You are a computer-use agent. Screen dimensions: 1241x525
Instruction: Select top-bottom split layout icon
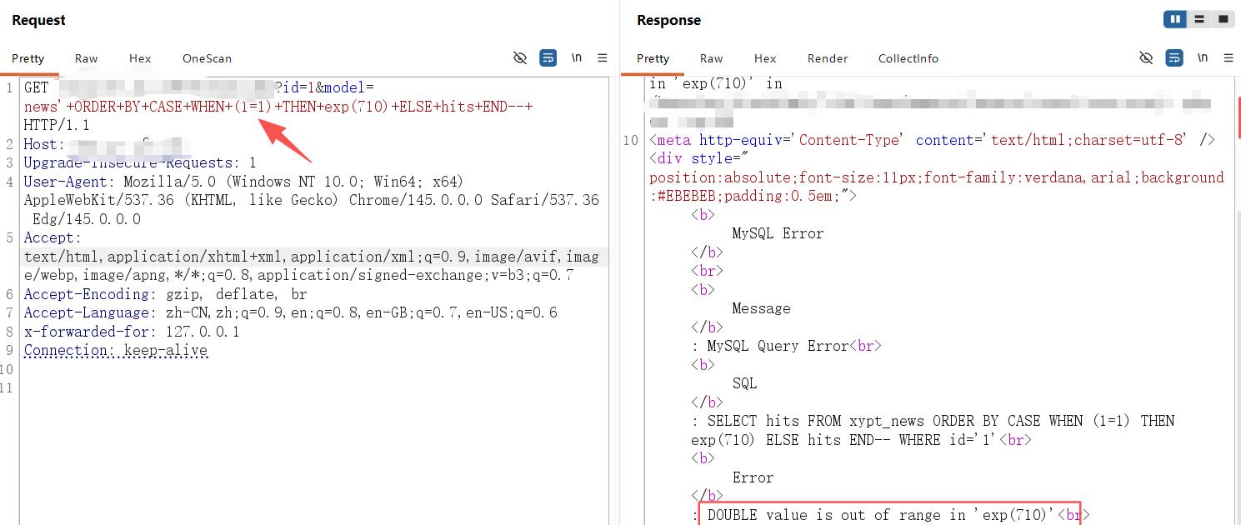(x=1199, y=18)
